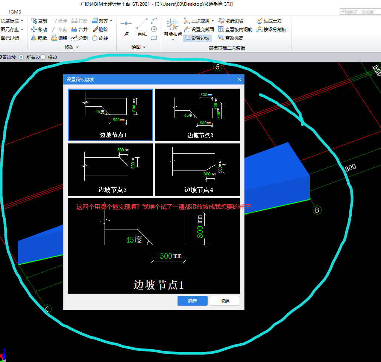Image resolution: width=381 pixels, height=362 pixels.
Task: Click axis label 5 in the drawing
Action: tap(218, 67)
